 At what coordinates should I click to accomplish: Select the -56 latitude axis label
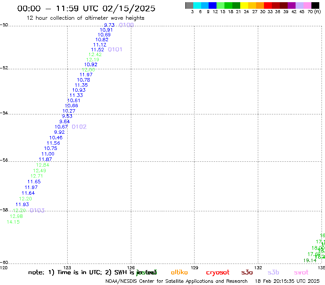(x=4, y=160)
